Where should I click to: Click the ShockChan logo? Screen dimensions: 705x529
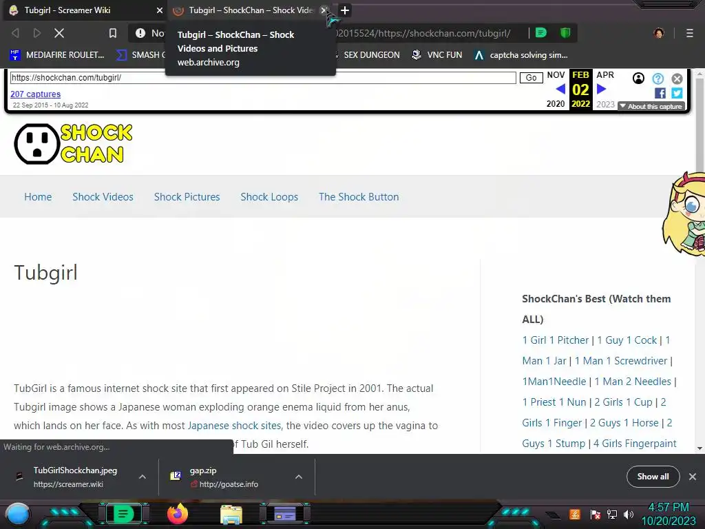pos(73,144)
